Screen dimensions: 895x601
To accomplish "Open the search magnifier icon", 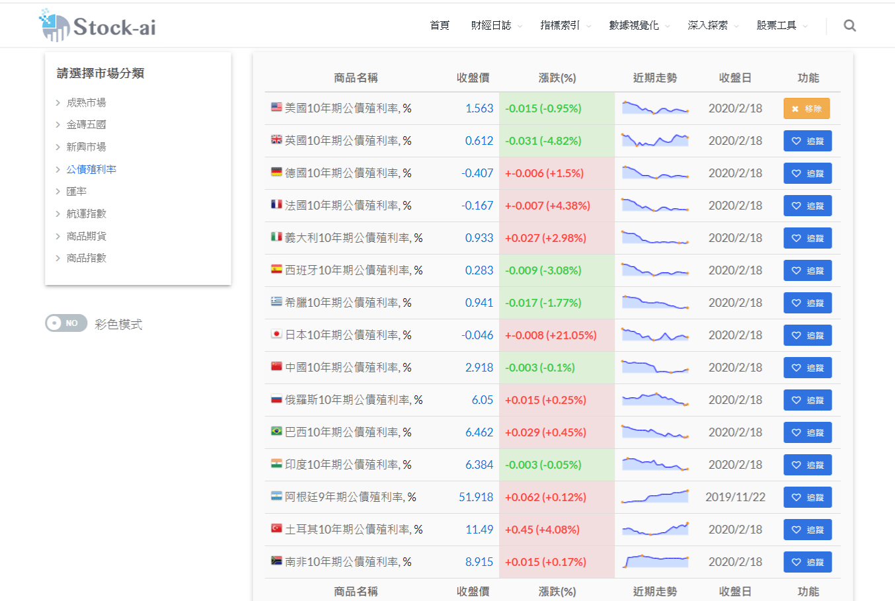I will 849,26.
